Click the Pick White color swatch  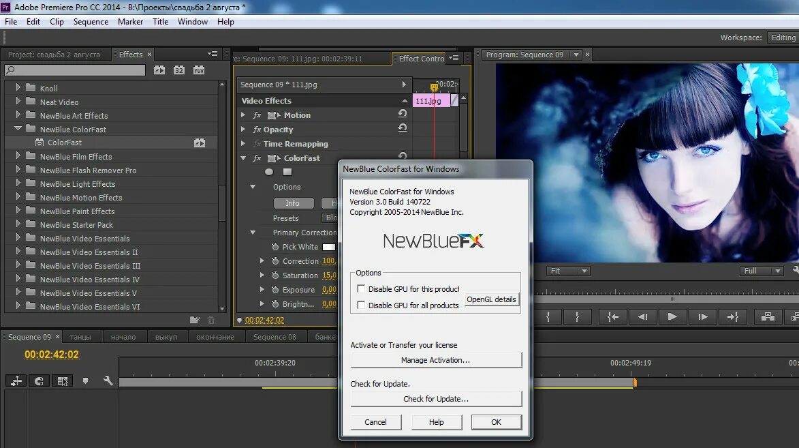329,247
